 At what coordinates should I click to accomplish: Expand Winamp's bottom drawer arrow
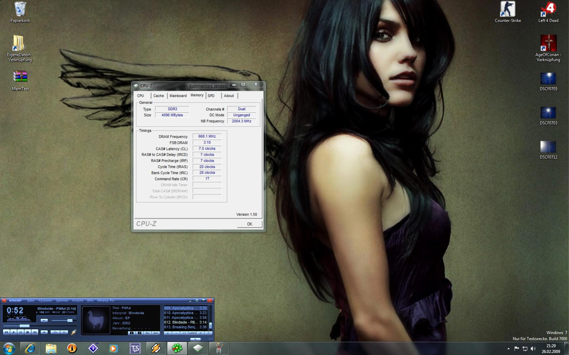point(195,339)
